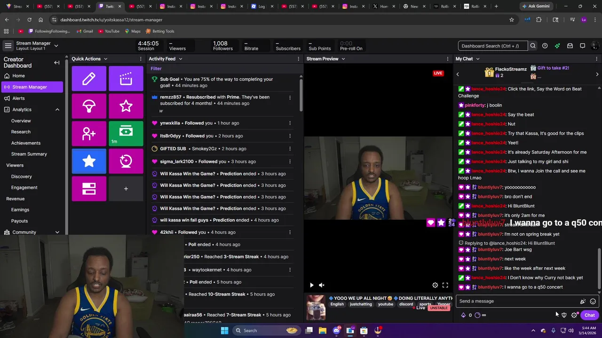602x338 pixels.
Task: Open the whispers speech-bubble icon
Action: [582, 46]
